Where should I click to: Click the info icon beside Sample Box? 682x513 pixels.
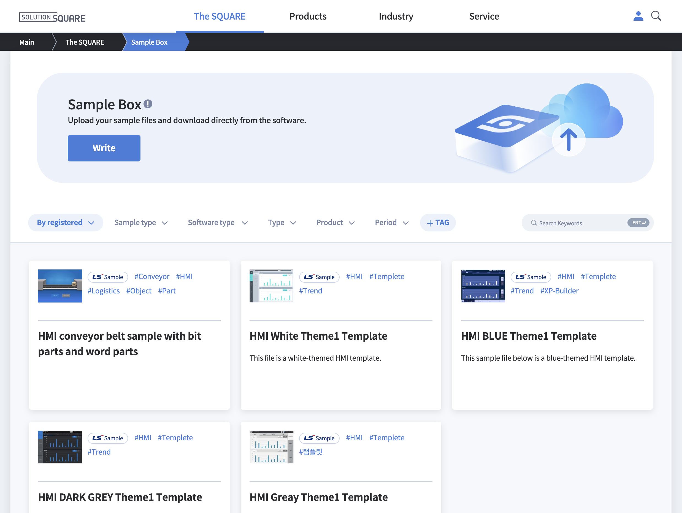point(148,104)
